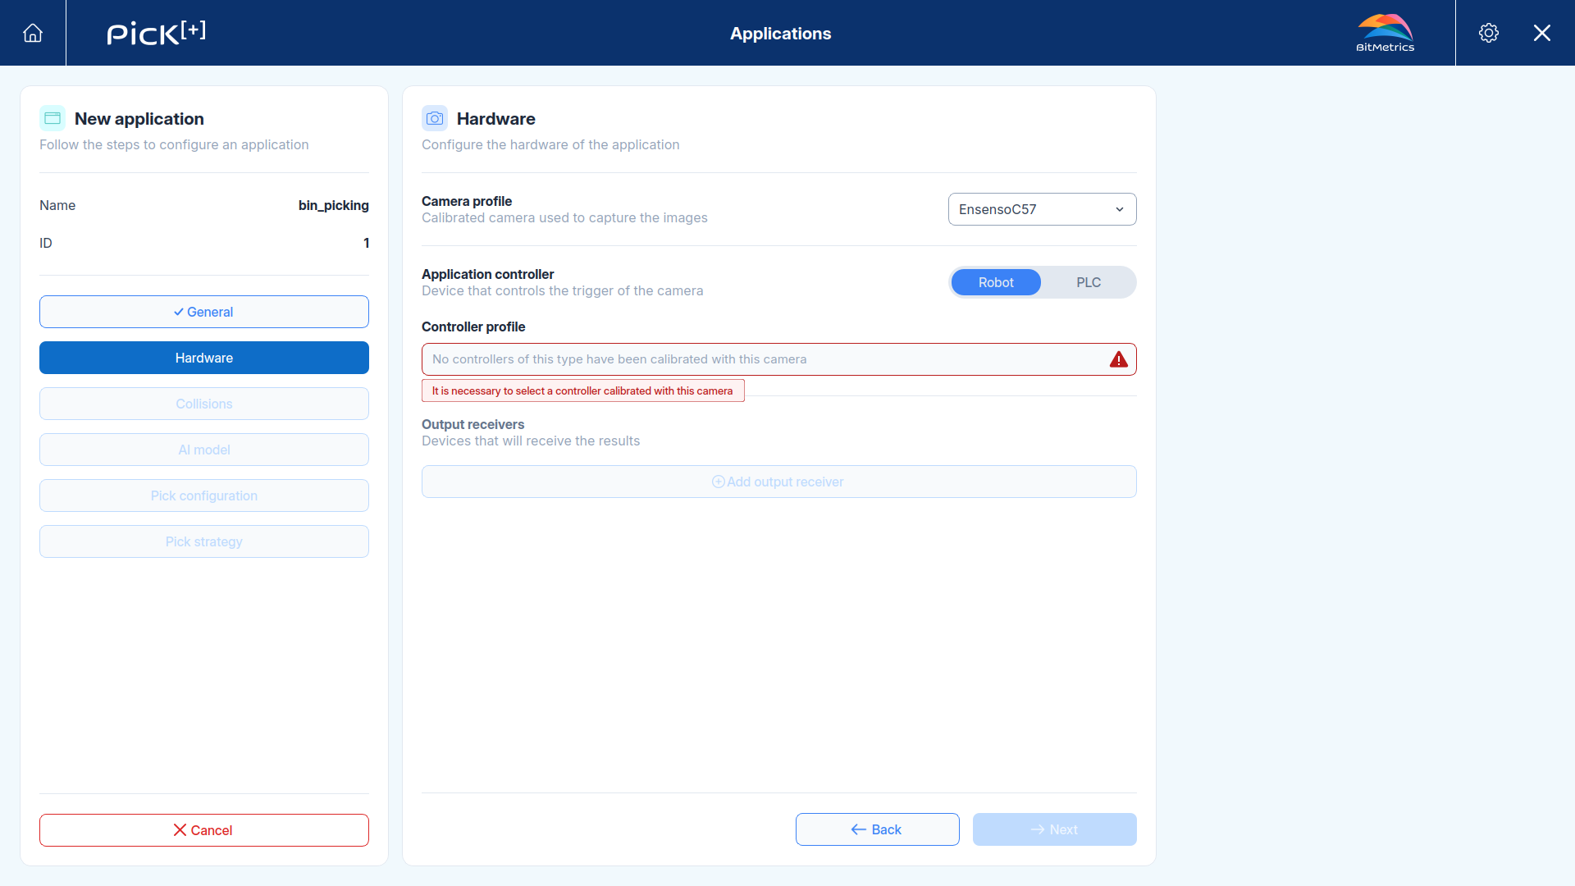The width and height of the screenshot is (1575, 886).
Task: Open the Collisions step
Action: pos(204,404)
